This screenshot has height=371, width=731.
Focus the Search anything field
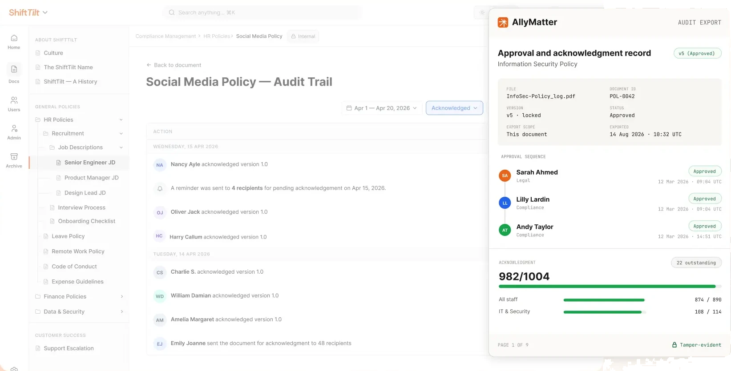(x=263, y=12)
